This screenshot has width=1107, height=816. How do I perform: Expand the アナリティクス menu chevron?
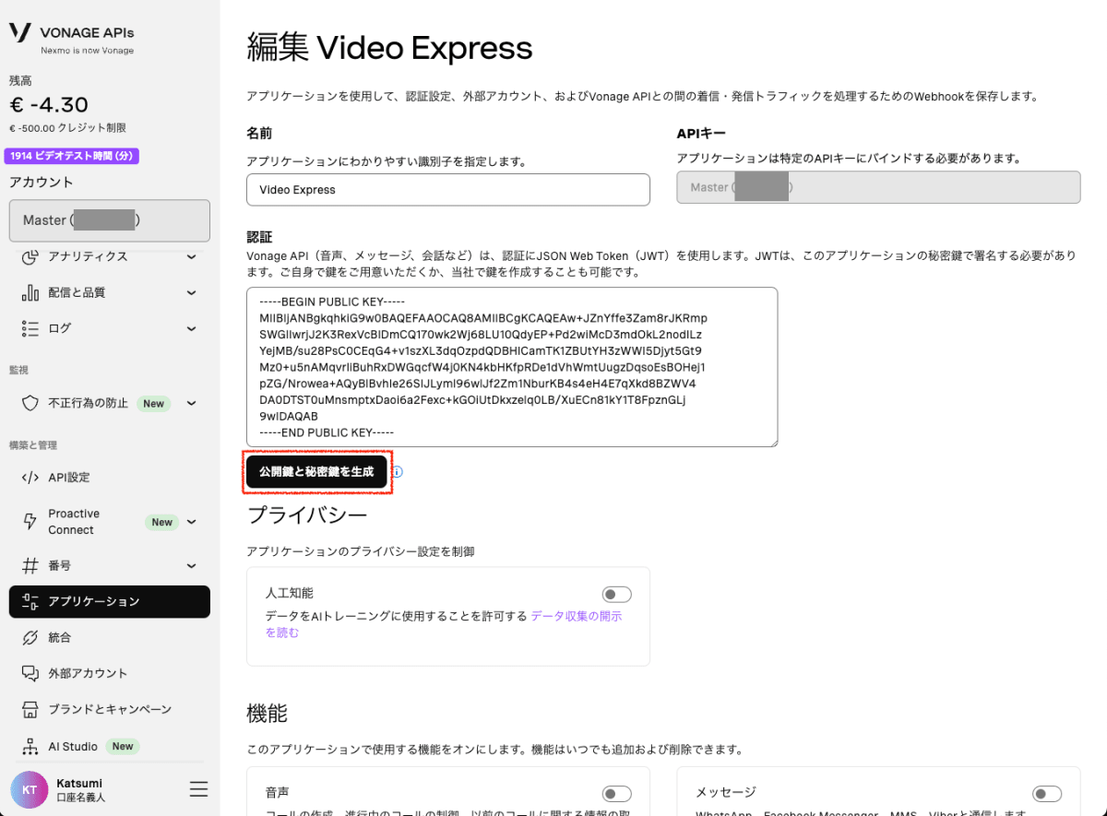tap(192, 256)
